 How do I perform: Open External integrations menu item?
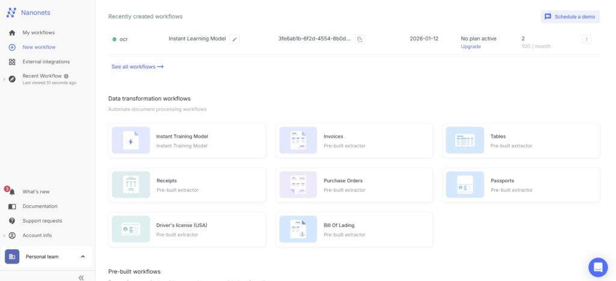tap(46, 62)
